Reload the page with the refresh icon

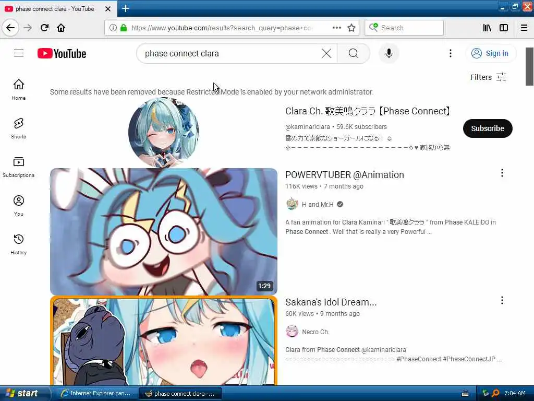(44, 28)
